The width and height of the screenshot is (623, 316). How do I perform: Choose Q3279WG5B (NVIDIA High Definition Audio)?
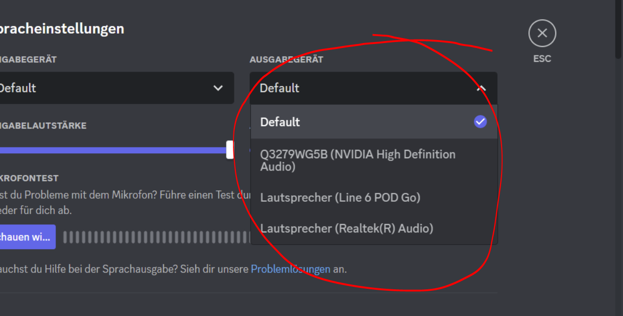374,160
